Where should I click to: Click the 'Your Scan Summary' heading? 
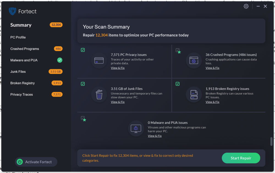point(106,27)
